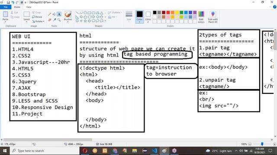Choose the Diamond shape
This screenshot has height=155, width=277.
tap(81, 17)
